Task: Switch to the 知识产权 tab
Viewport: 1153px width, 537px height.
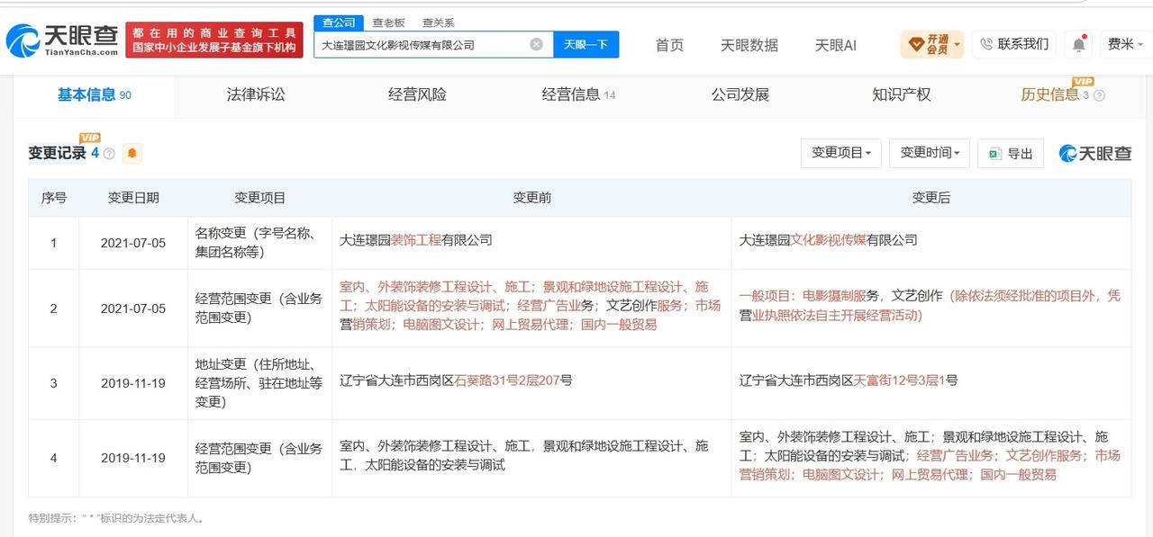Action: [902, 94]
